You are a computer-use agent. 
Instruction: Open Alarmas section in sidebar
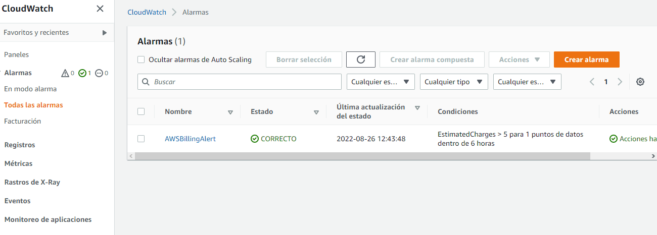pyautogui.click(x=18, y=73)
